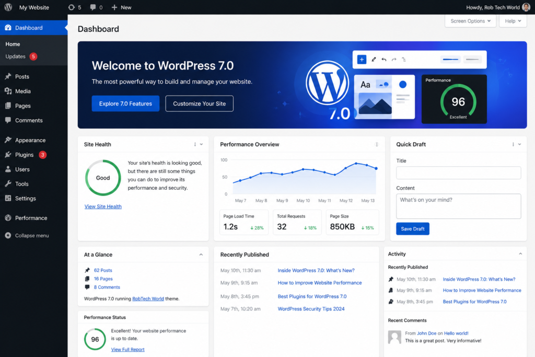Click the pencil edit icon in banner toolbar
535x357 pixels.
pyautogui.click(x=374, y=60)
